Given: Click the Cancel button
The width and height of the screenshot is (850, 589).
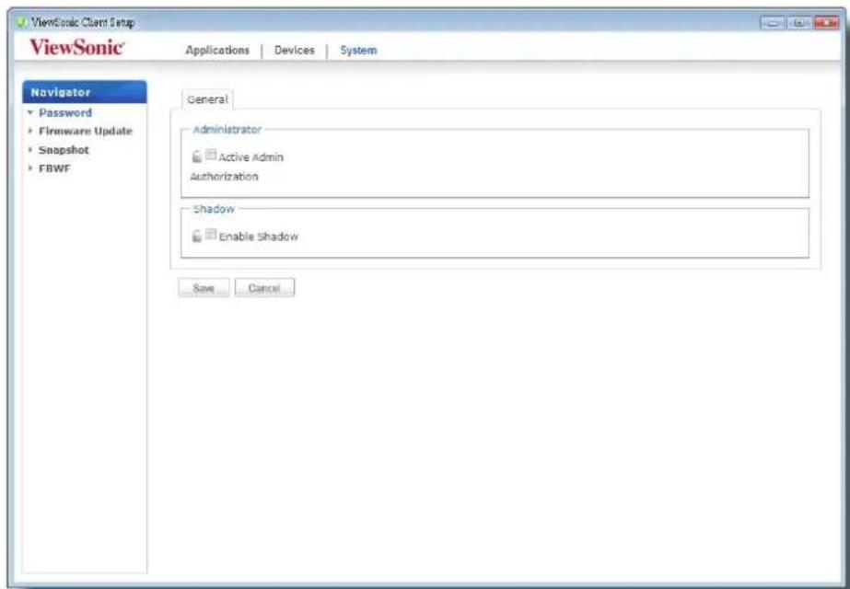Looking at the screenshot, I should pos(264,288).
